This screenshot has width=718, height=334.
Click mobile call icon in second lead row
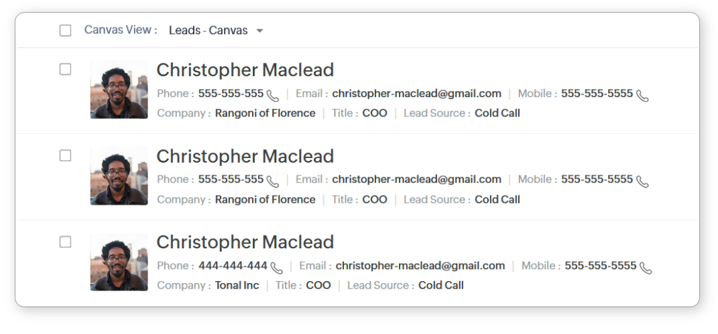click(x=642, y=181)
